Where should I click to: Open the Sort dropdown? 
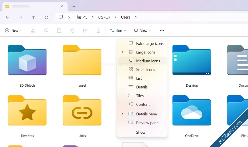(x=118, y=31)
